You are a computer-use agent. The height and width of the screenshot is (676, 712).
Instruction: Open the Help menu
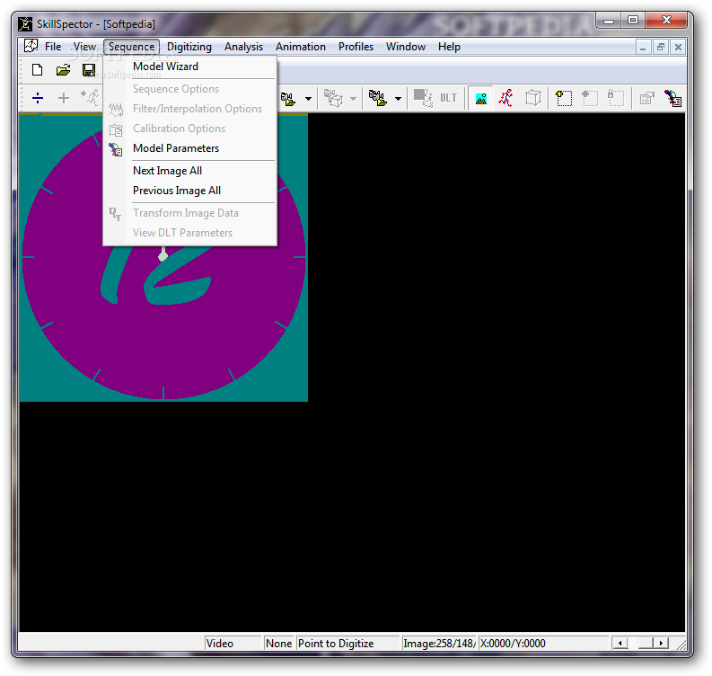point(449,47)
